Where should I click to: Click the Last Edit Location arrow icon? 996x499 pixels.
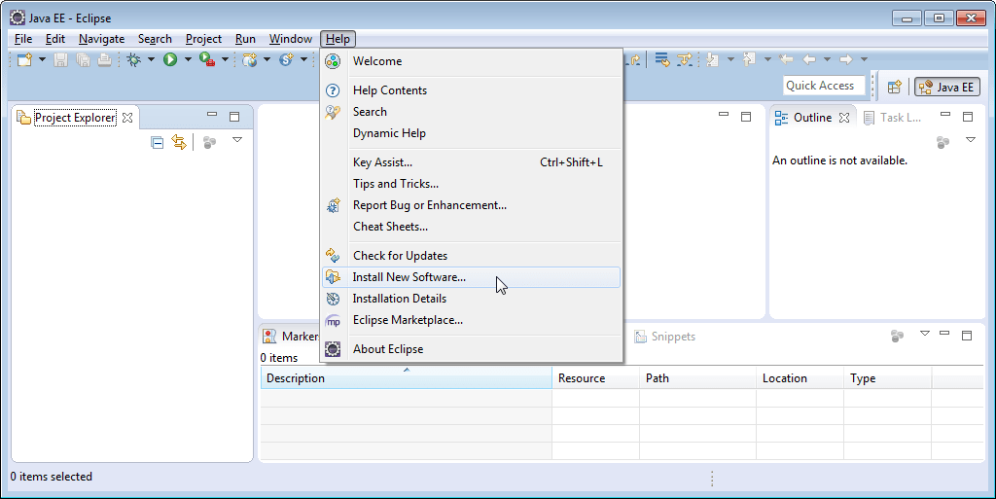(x=786, y=59)
